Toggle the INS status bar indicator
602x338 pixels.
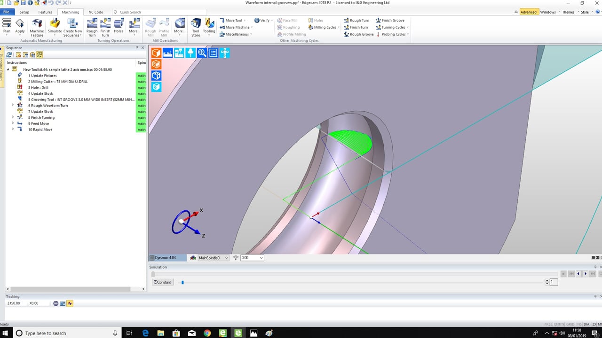pyautogui.click(x=579, y=324)
